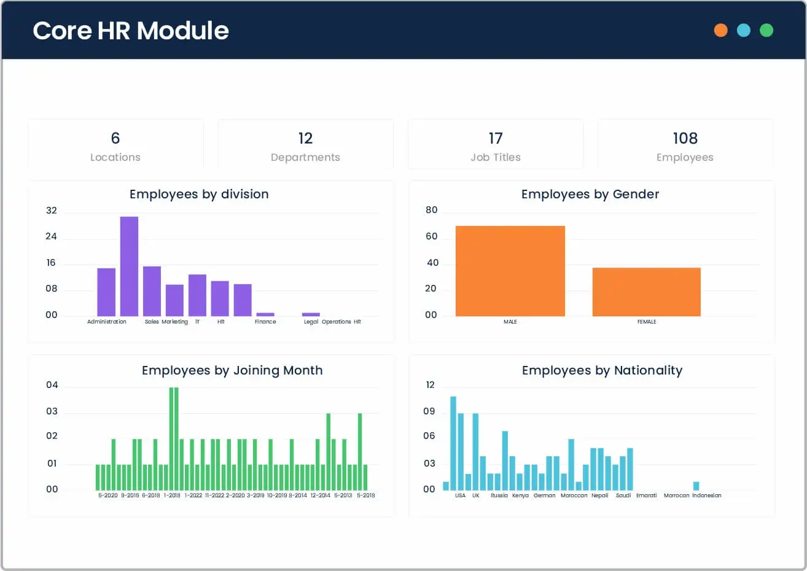This screenshot has width=807, height=571.
Task: Click the USA bar in nationality chart
Action: [x=461, y=451]
